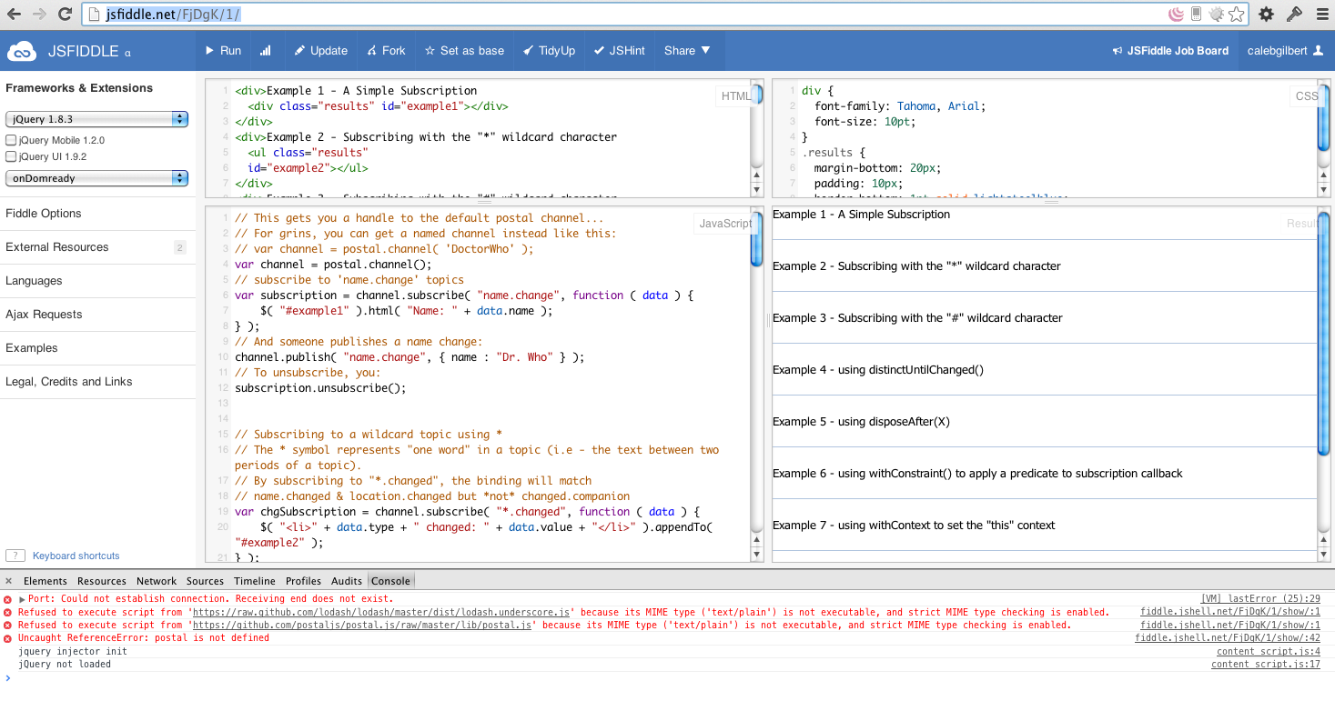Click the mobile device icon in address bar

click(1196, 14)
